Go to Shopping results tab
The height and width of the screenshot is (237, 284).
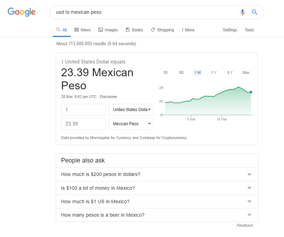click(x=162, y=30)
